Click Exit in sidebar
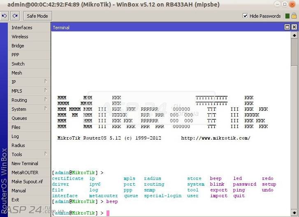 point(29,200)
